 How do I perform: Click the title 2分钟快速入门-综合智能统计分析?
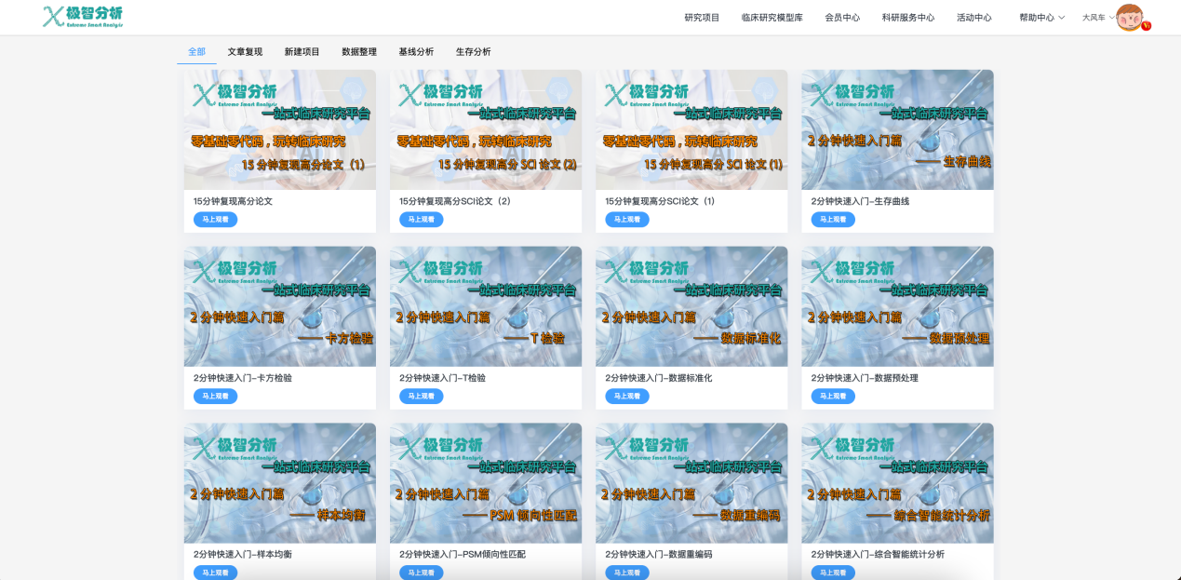click(878, 554)
